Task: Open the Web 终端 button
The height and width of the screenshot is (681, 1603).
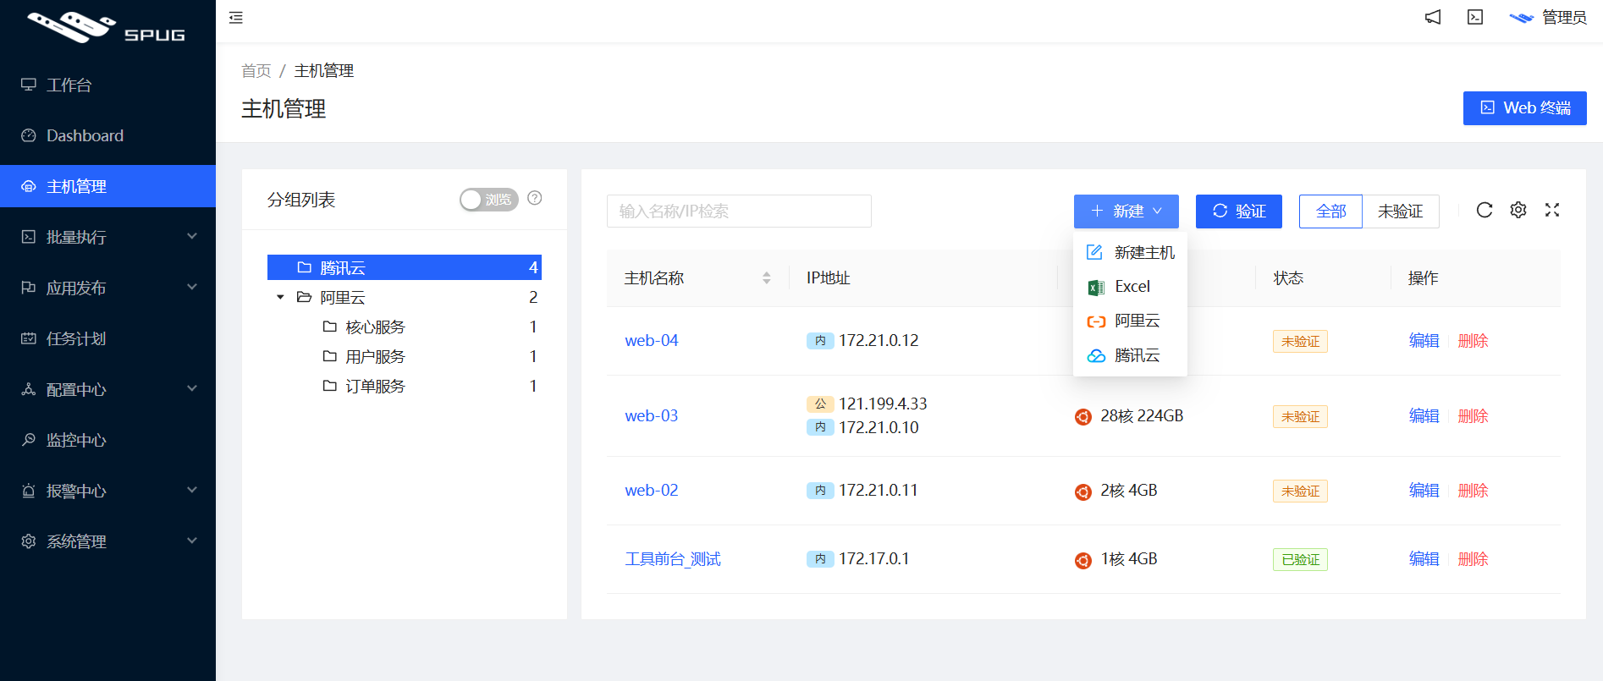Action: tap(1524, 108)
